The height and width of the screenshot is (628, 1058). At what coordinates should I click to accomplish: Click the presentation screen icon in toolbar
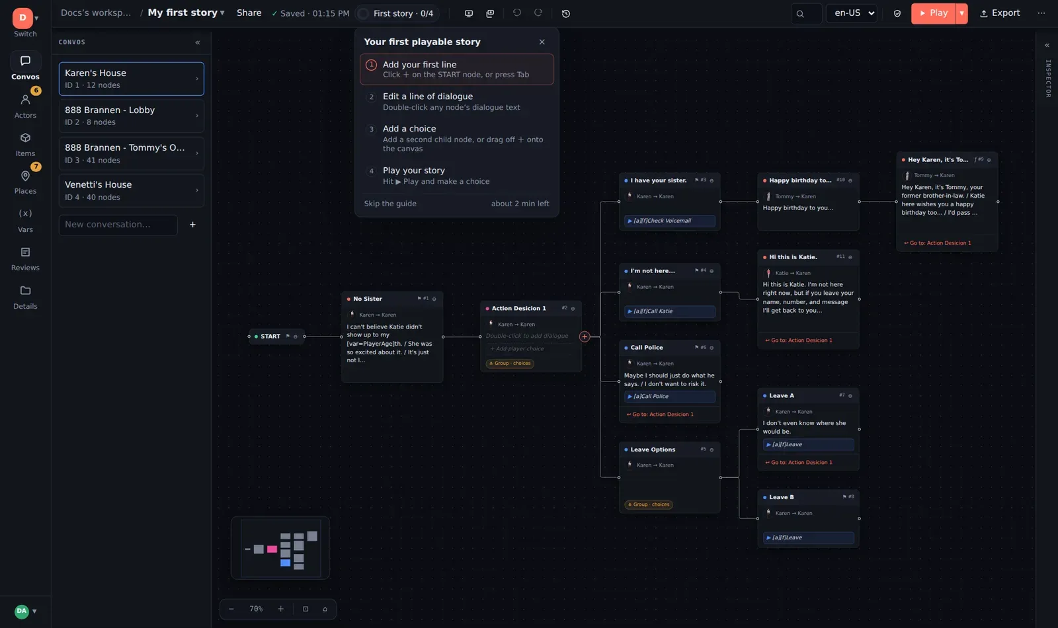(469, 13)
